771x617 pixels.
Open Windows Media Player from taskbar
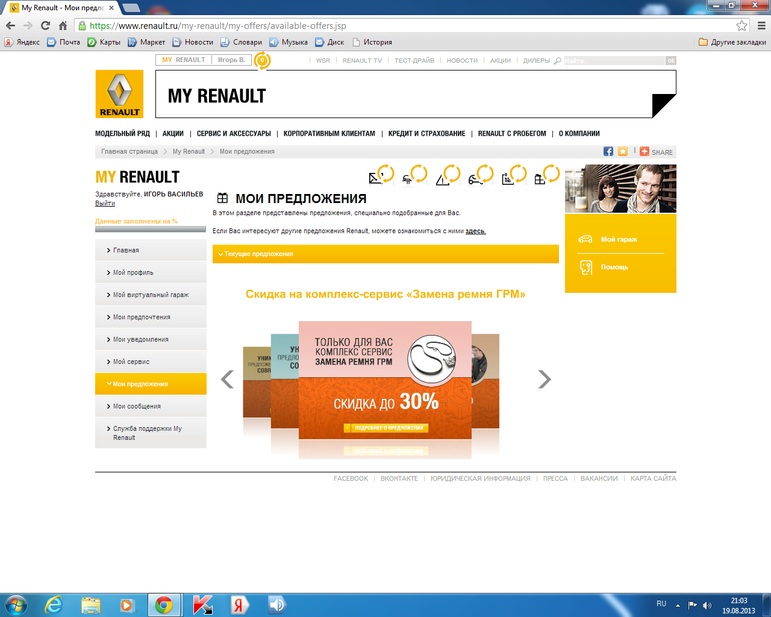(x=127, y=605)
